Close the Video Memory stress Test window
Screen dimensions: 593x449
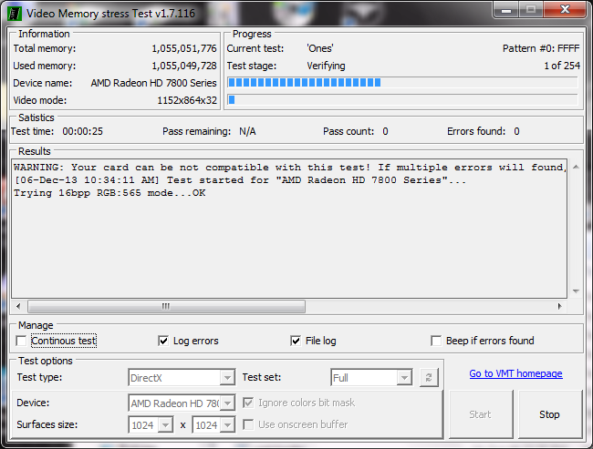point(565,9)
